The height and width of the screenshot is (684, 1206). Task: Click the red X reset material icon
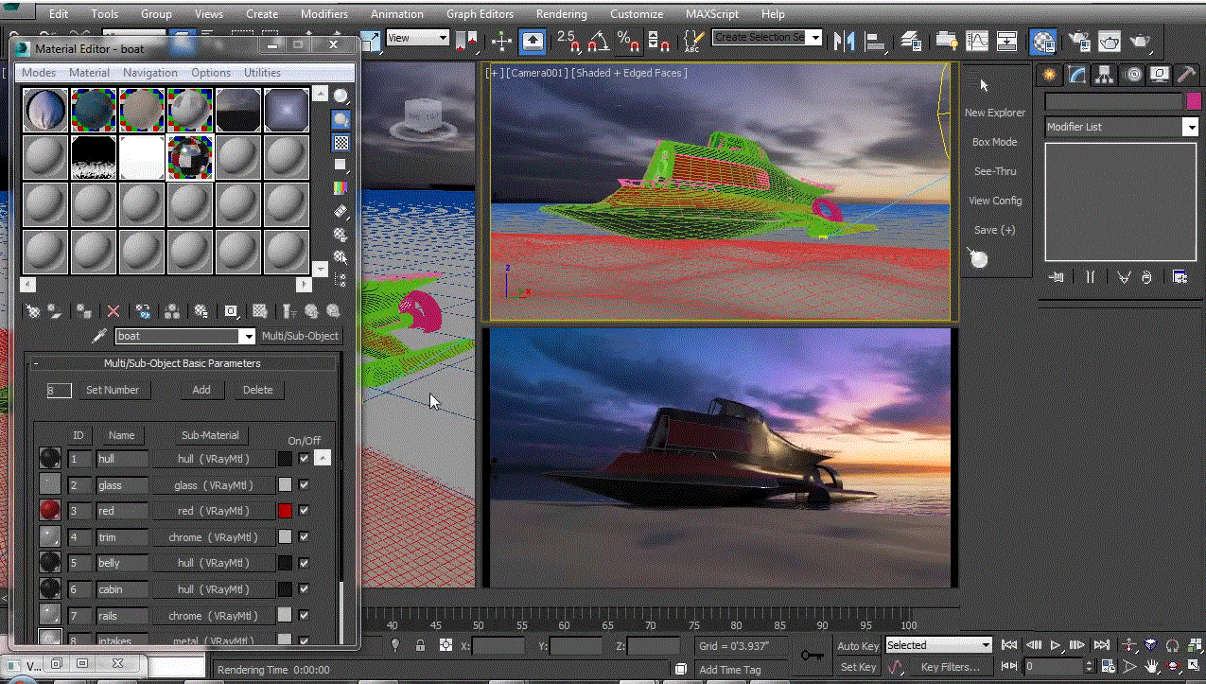coord(114,310)
